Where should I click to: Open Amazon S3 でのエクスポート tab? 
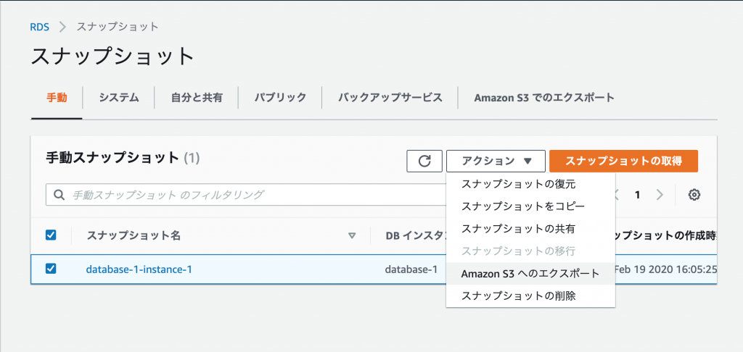pyautogui.click(x=544, y=97)
